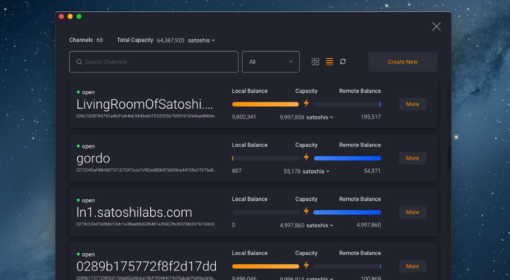The height and width of the screenshot is (280, 510).
Task: Close the channels panel with the X
Action: pos(436,27)
